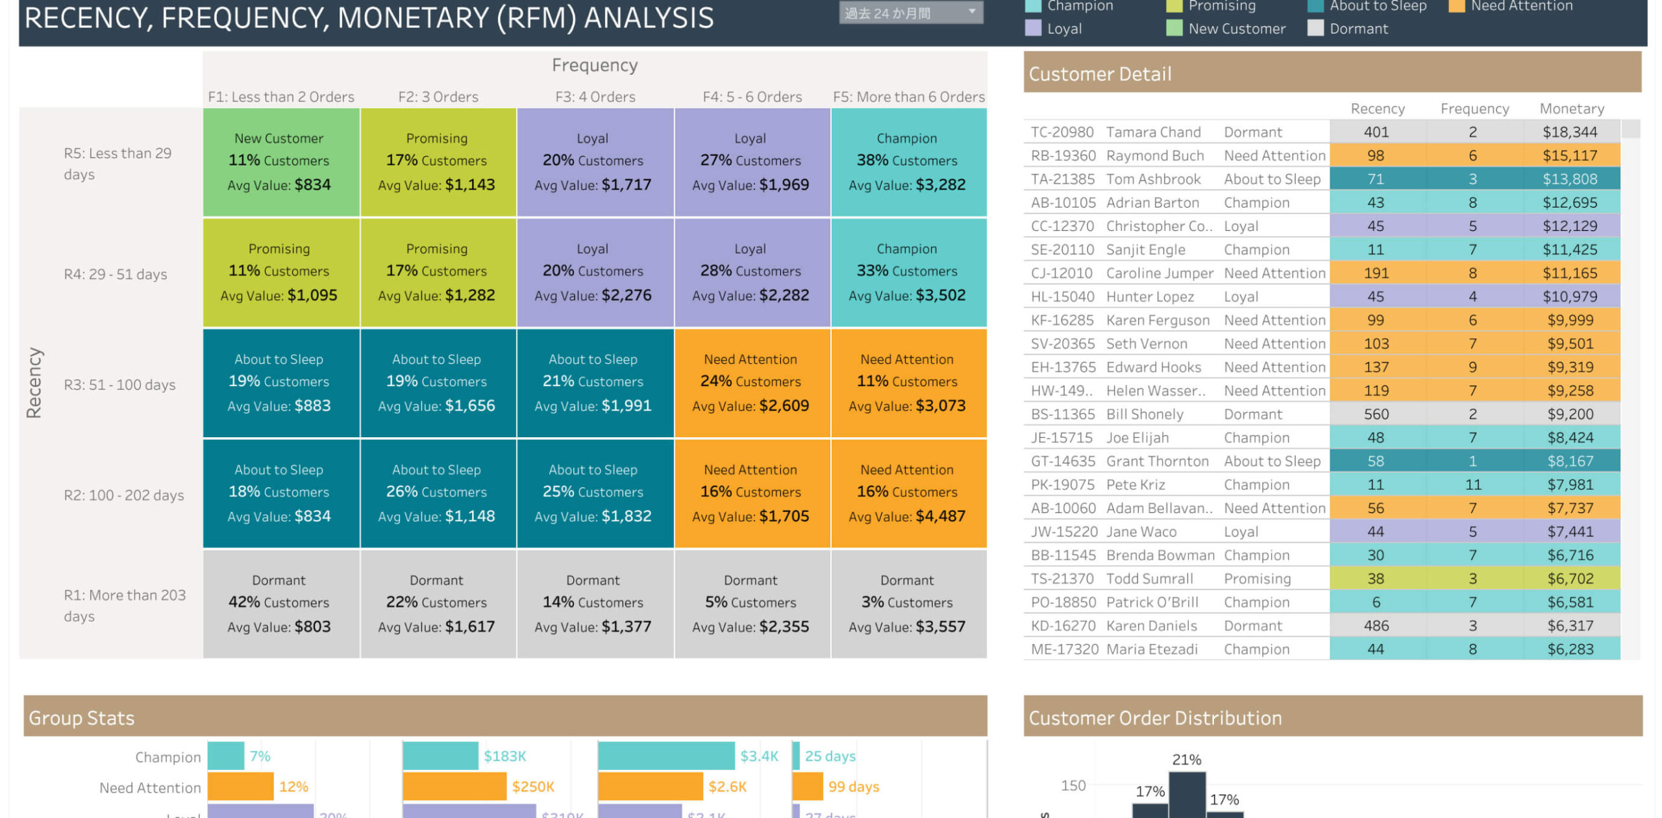Click the Dormant legend color swatch
Screen dimensions: 1662x818
(1315, 29)
